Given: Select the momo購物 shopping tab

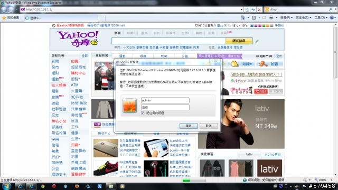Looking at the screenshot, I should [273, 155].
